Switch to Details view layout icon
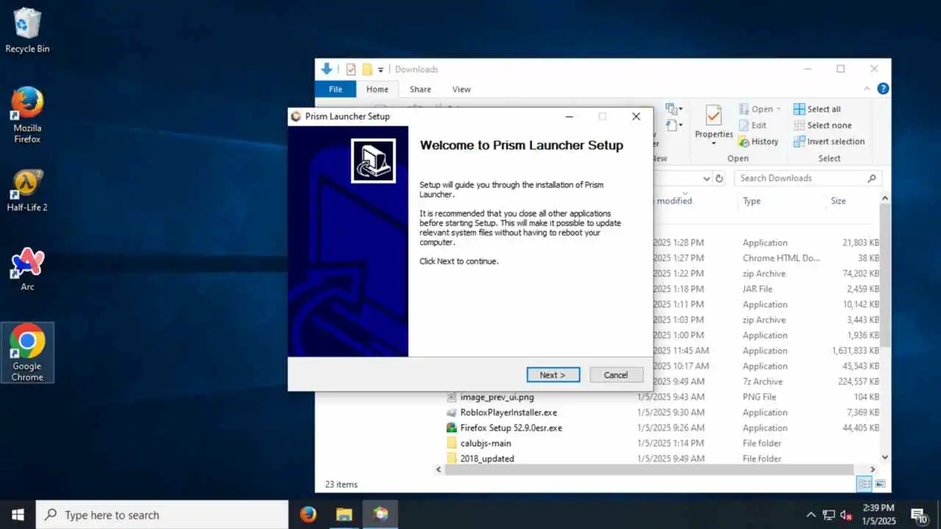Image resolution: width=941 pixels, height=529 pixels. (865, 484)
